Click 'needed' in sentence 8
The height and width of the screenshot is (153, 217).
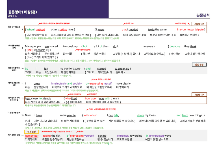tap(133, 30)
